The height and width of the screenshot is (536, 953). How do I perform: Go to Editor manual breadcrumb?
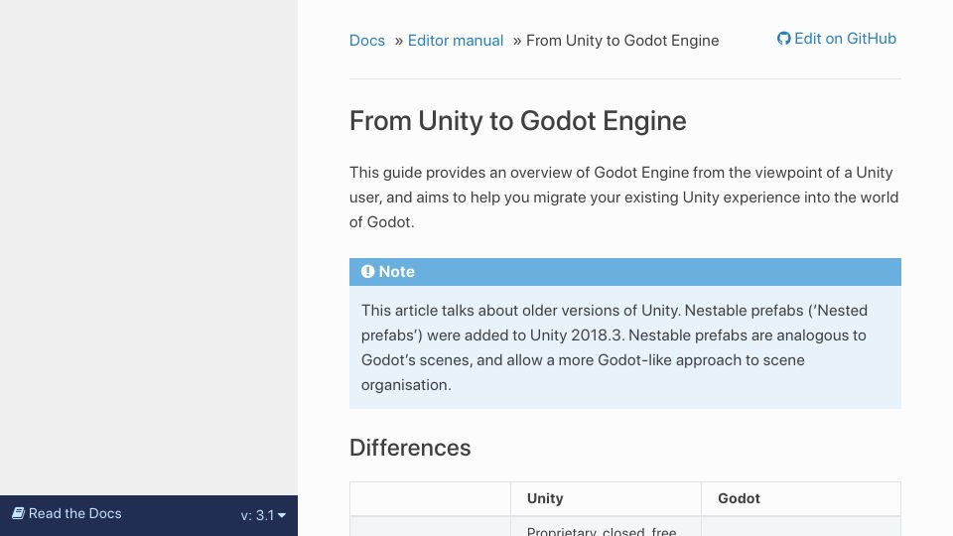(456, 41)
